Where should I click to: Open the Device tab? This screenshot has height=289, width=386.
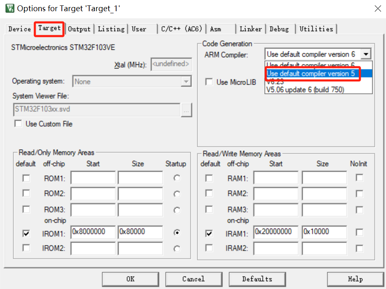click(19, 29)
